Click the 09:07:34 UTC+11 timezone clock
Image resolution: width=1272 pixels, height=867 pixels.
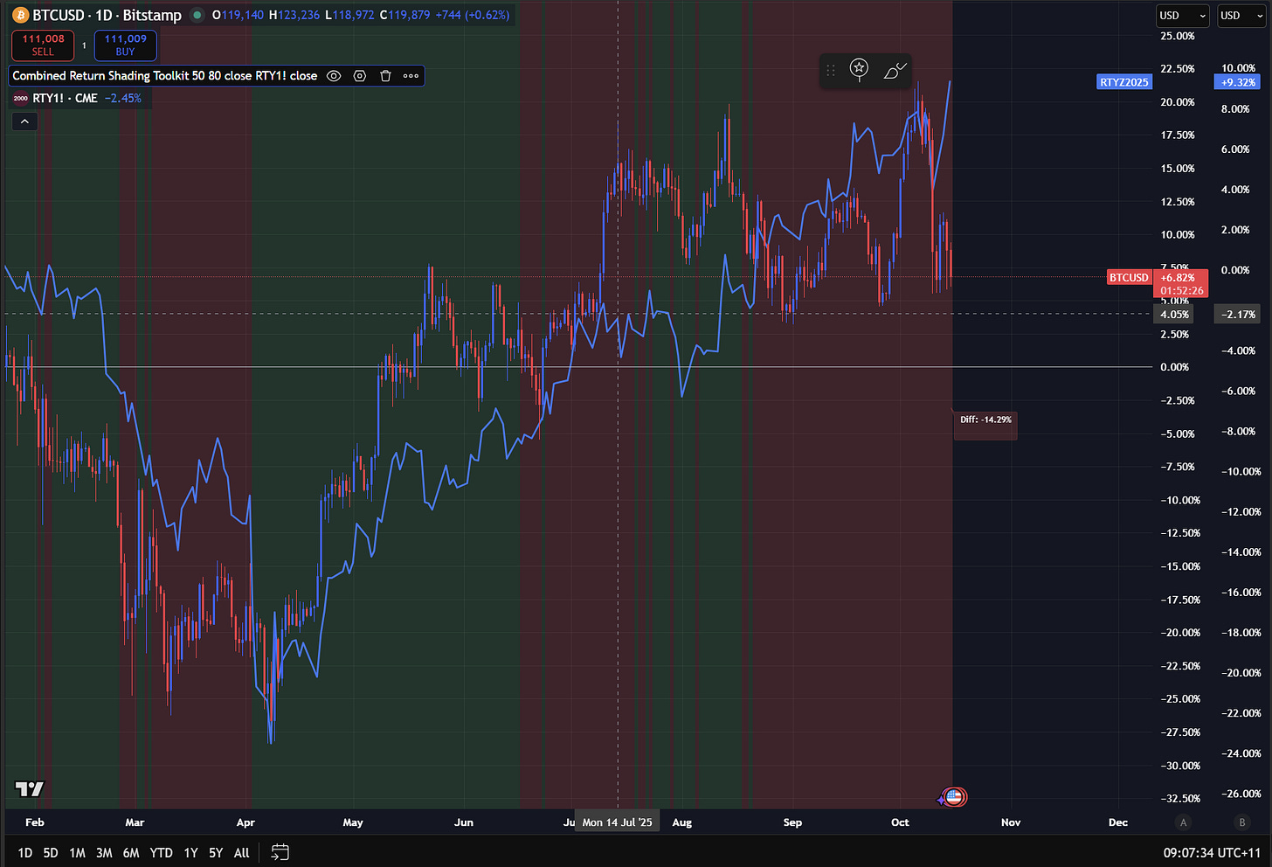click(x=1212, y=853)
